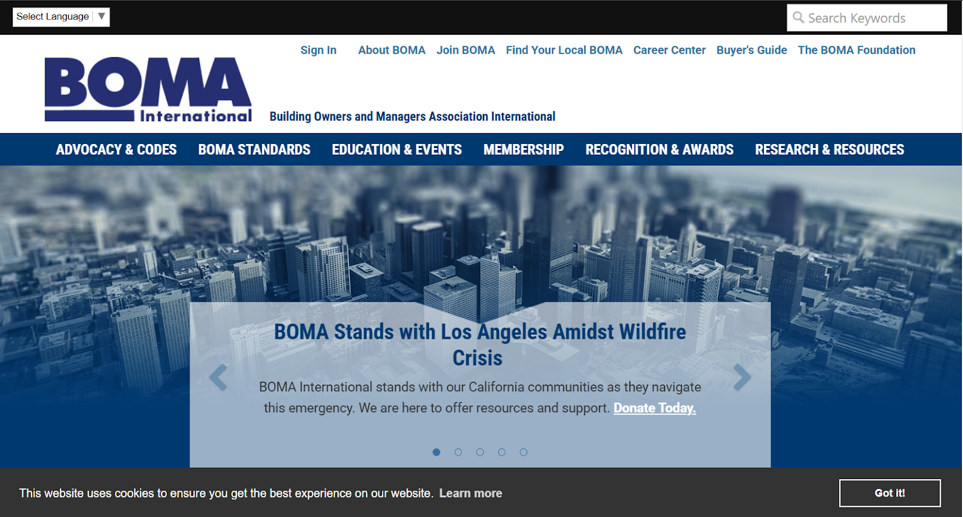Open the Select Language dropdown

[x=61, y=17]
